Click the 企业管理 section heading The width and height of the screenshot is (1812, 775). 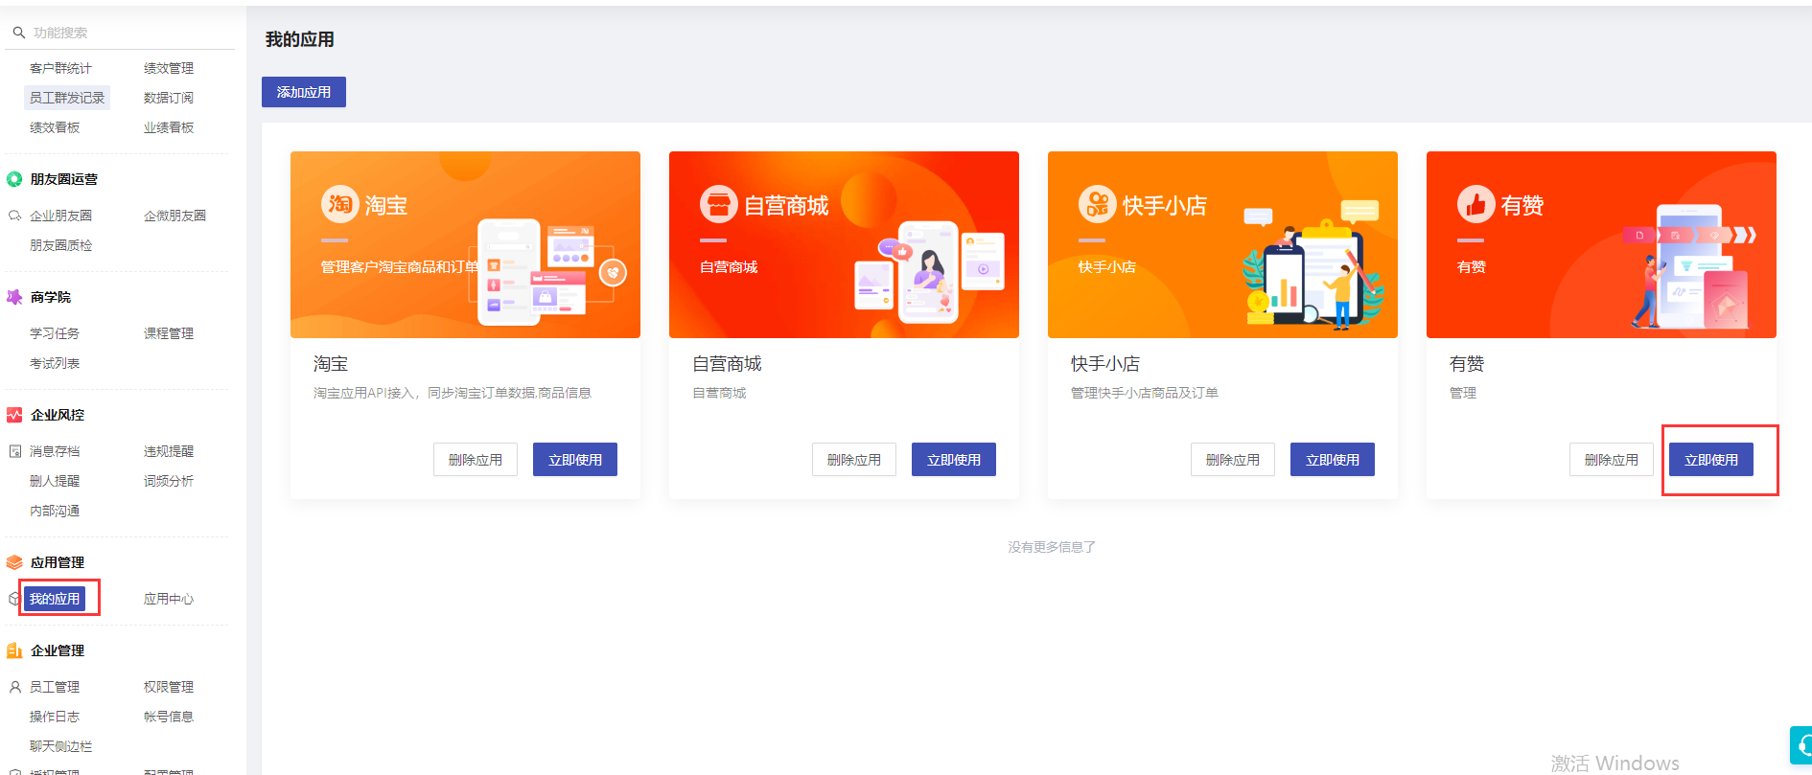point(58,650)
